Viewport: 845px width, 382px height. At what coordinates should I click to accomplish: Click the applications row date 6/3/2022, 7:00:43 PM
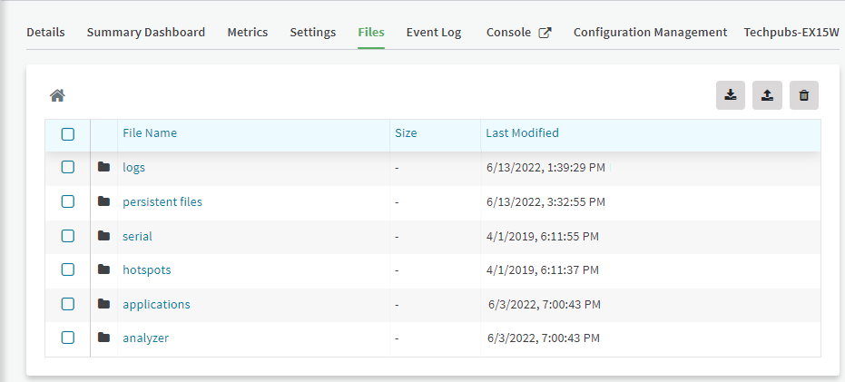tap(545, 304)
